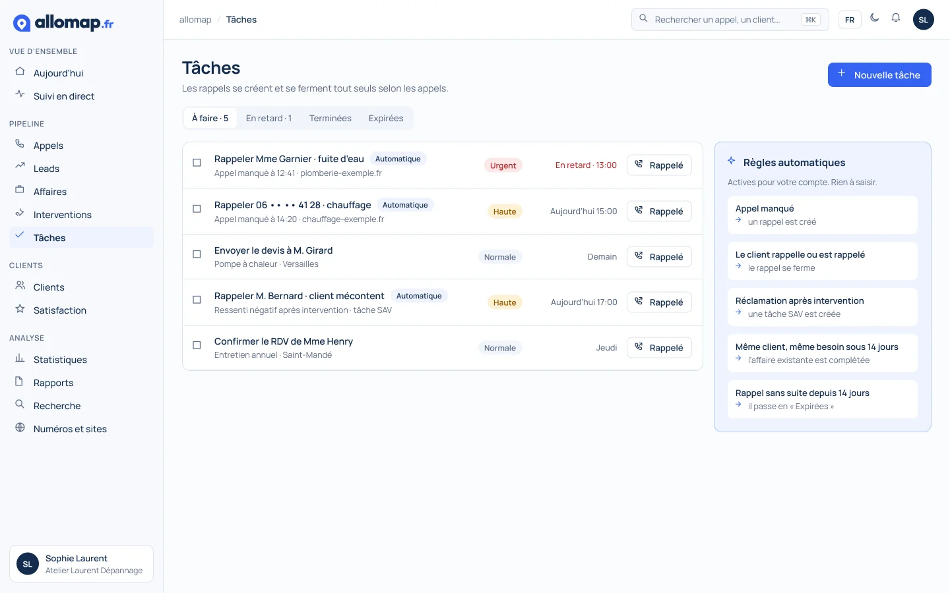
Task: Click the Affaires briefcase icon
Action: coord(20,190)
